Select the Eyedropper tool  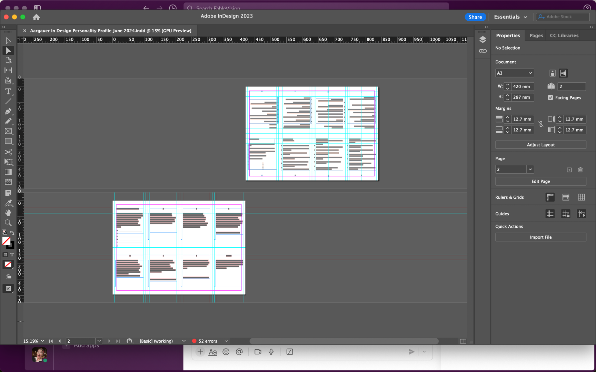click(x=8, y=203)
